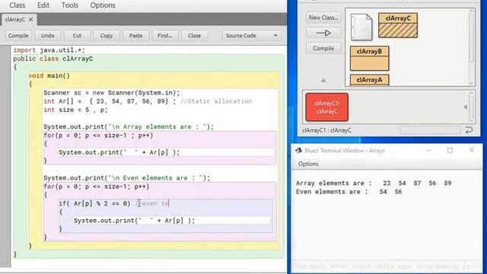The height and width of the screenshot is (274, 487).
Task: Click the Scanner sc declaration line
Action: (112, 93)
